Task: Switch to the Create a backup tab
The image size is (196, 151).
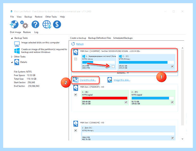Action: pyautogui.click(x=78, y=38)
